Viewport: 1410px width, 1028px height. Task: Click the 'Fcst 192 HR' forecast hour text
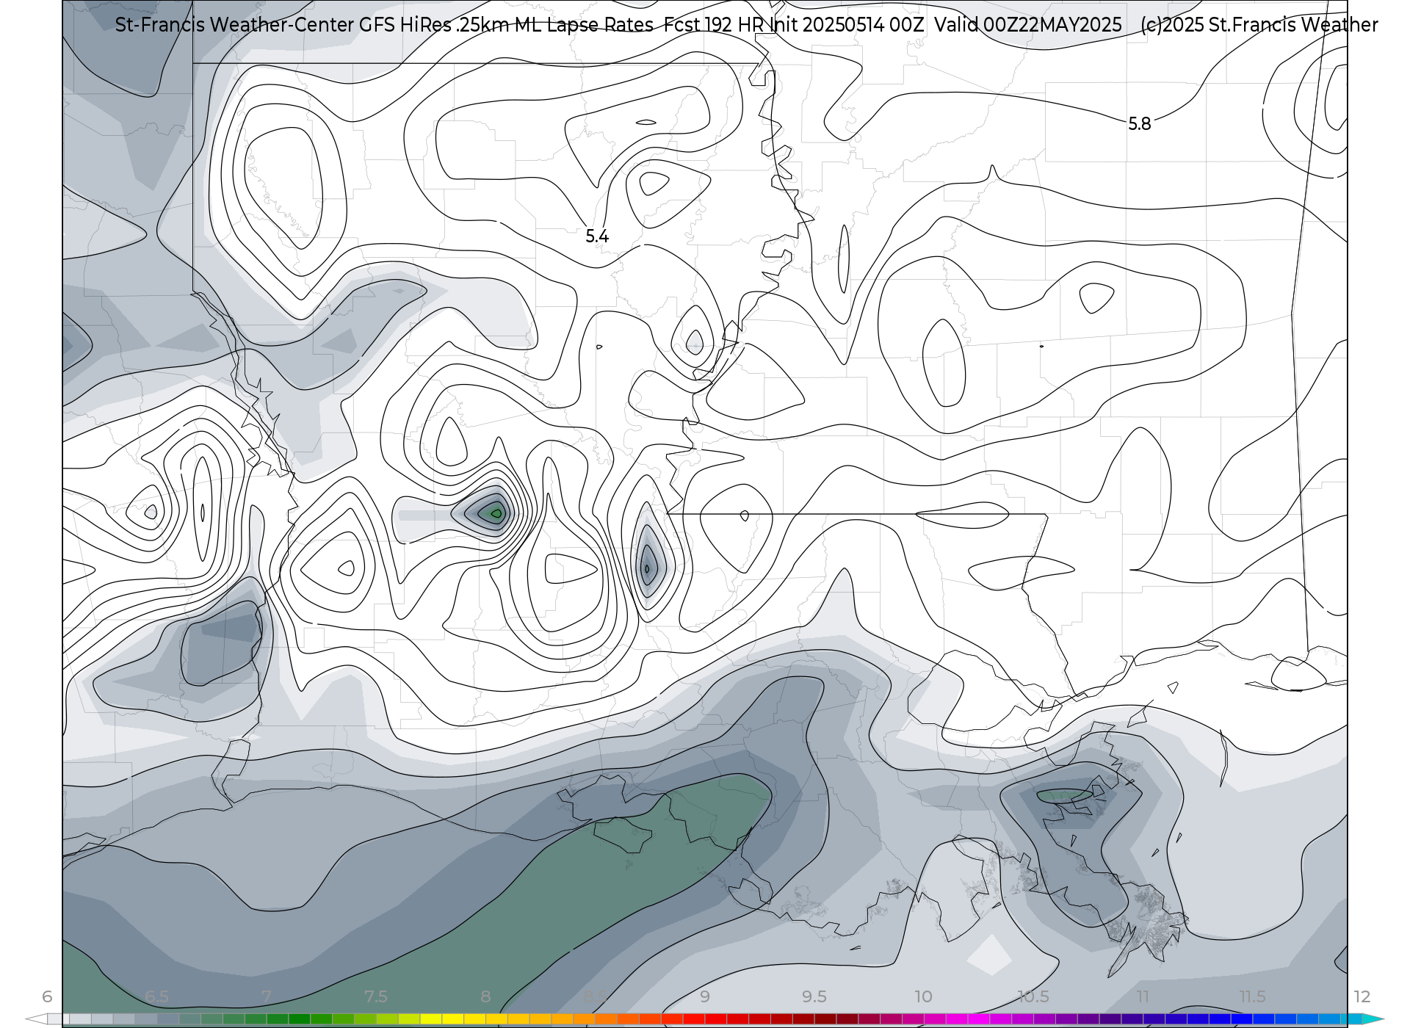pos(714,25)
